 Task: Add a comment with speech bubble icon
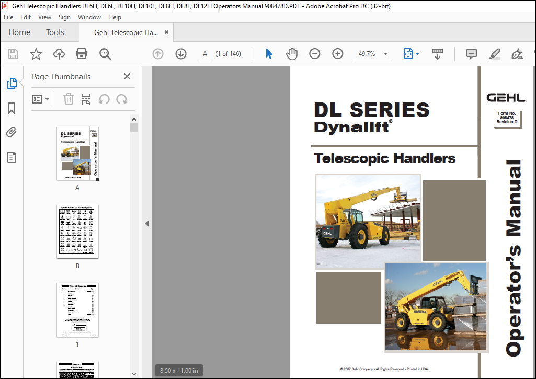tap(471, 54)
